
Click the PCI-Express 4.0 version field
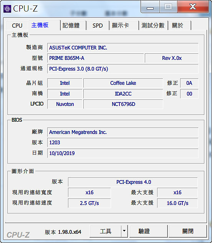(x=133, y=182)
